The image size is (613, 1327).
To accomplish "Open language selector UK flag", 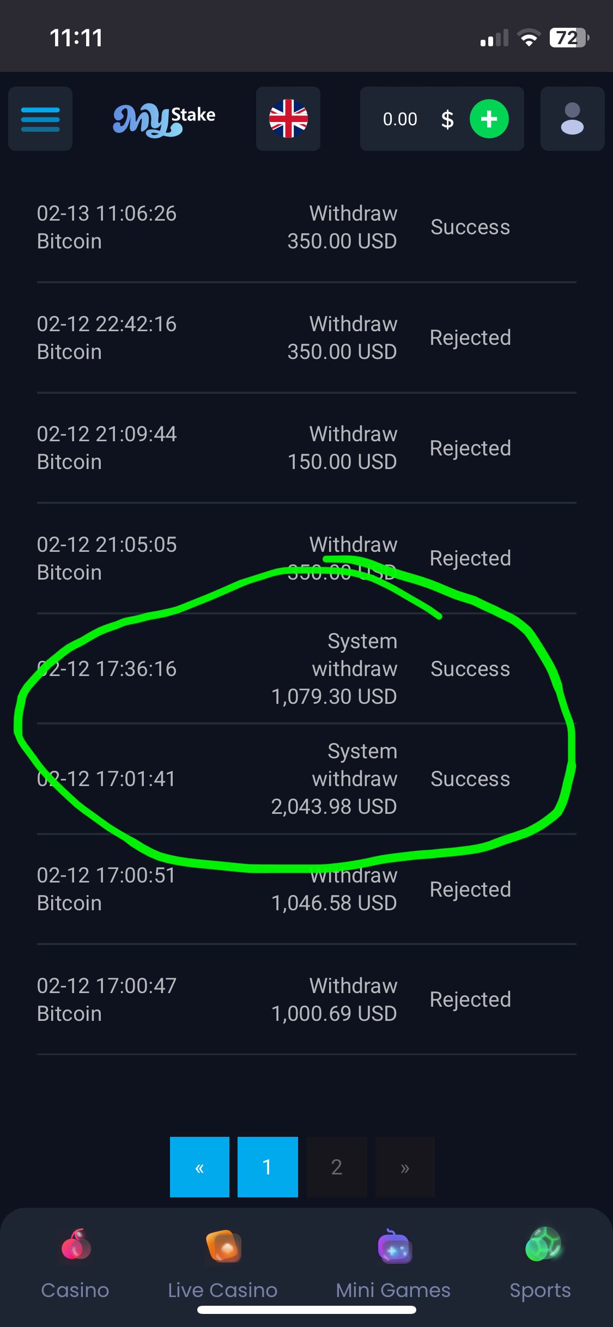I will coord(288,119).
